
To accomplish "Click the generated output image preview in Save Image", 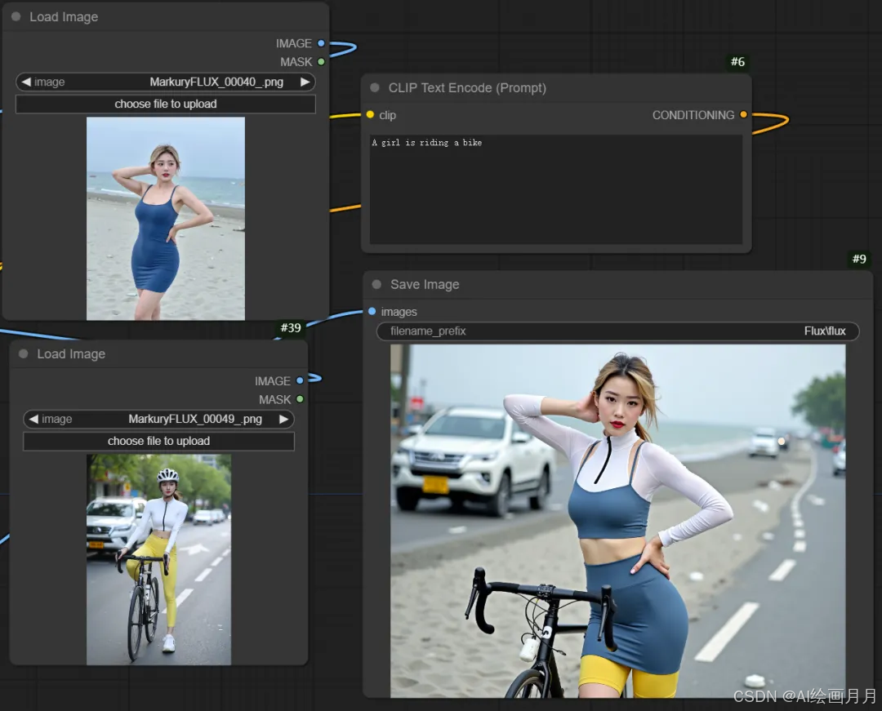I will click(x=617, y=520).
